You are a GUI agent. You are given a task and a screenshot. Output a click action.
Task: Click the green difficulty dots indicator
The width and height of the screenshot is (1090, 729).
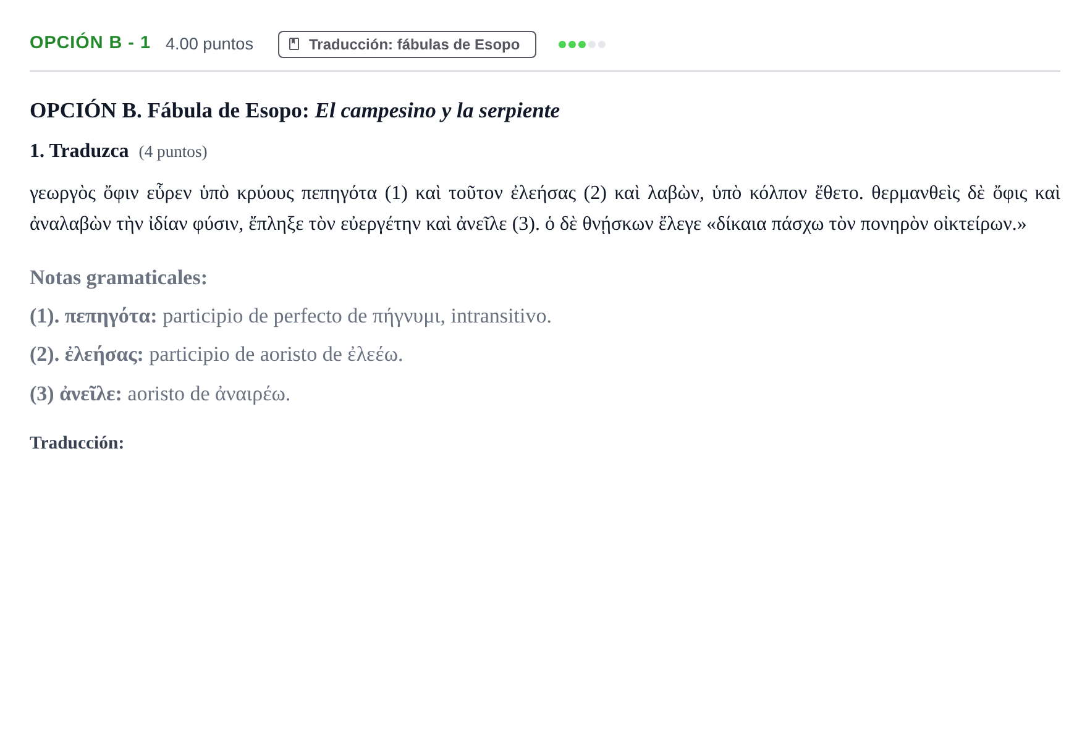coord(581,44)
